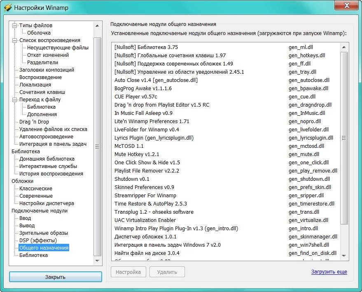The height and width of the screenshot is (292, 362).
Task: Click plugin list scrollbar up arrow
Action: click(x=344, y=47)
